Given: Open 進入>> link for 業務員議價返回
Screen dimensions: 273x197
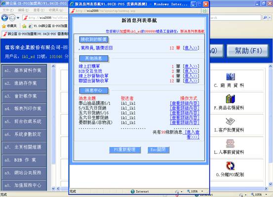Looking at the screenshot, I should coord(191,48).
